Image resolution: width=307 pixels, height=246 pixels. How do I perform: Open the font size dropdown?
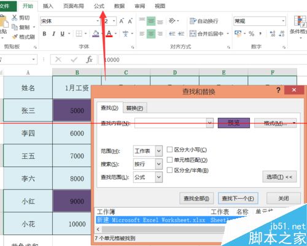point(114,21)
